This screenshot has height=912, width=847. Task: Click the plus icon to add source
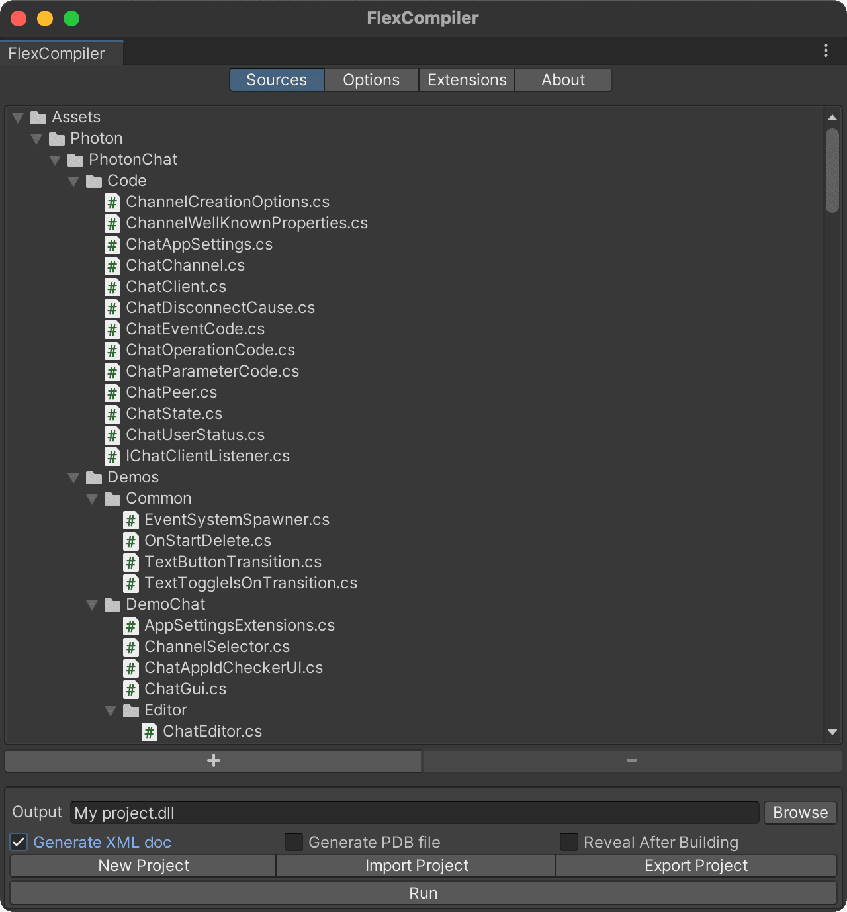(213, 760)
